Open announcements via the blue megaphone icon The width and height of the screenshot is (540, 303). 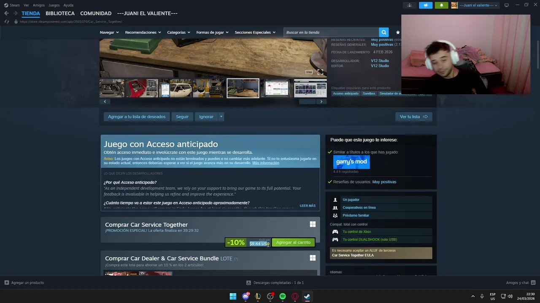click(x=426, y=5)
